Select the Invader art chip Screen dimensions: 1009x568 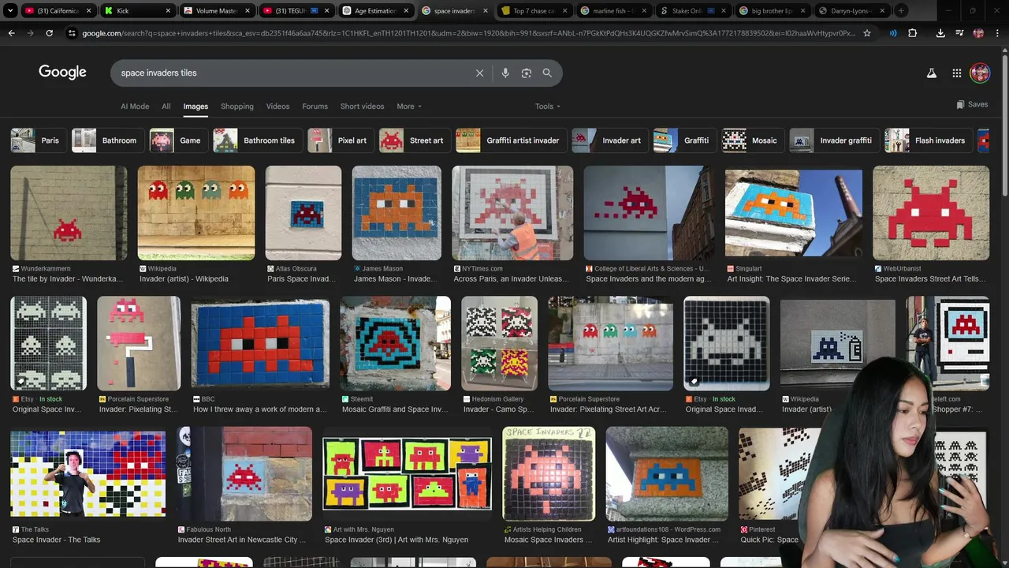[609, 140]
